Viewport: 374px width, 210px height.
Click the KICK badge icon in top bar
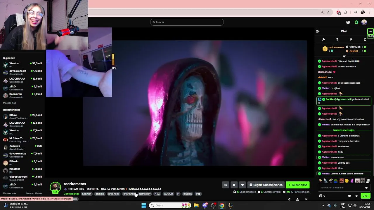click(348, 22)
